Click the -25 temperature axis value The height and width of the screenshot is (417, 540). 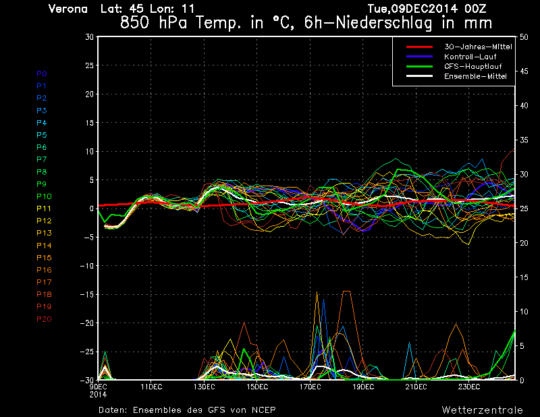coord(87,352)
